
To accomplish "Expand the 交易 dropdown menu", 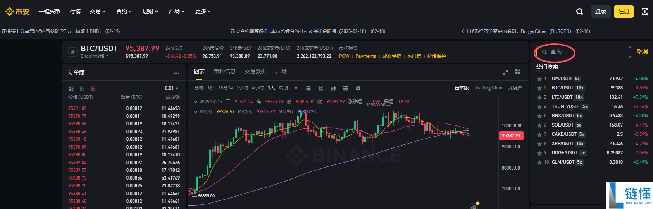I will click(x=98, y=12).
